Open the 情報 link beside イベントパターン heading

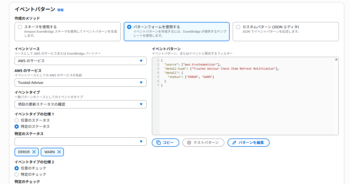(60, 10)
